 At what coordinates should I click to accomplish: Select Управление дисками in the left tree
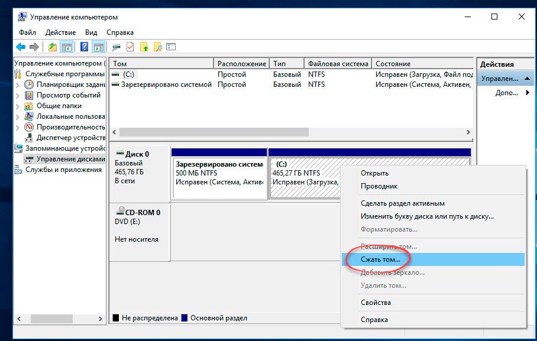pos(70,159)
